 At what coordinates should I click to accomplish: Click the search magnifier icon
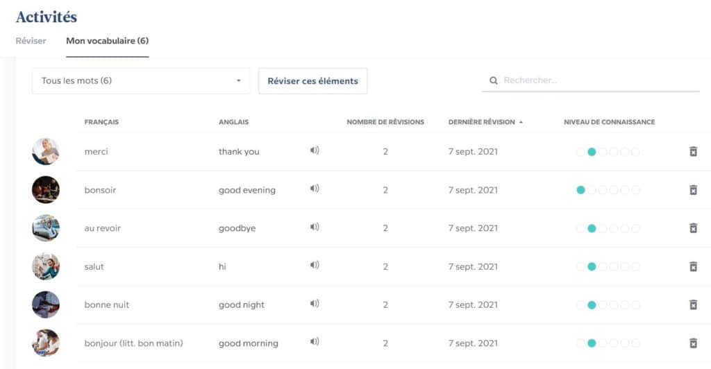pyautogui.click(x=494, y=80)
